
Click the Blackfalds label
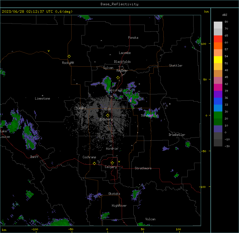tap(122, 62)
